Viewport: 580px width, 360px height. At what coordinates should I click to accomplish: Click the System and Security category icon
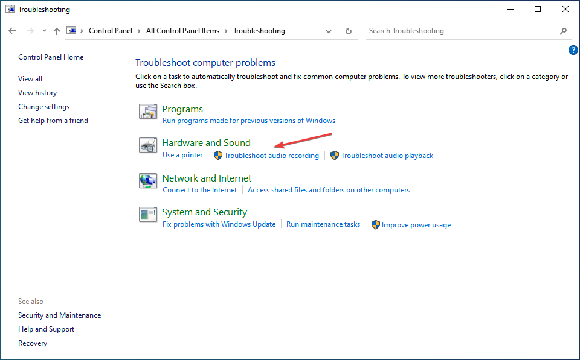coord(148,215)
